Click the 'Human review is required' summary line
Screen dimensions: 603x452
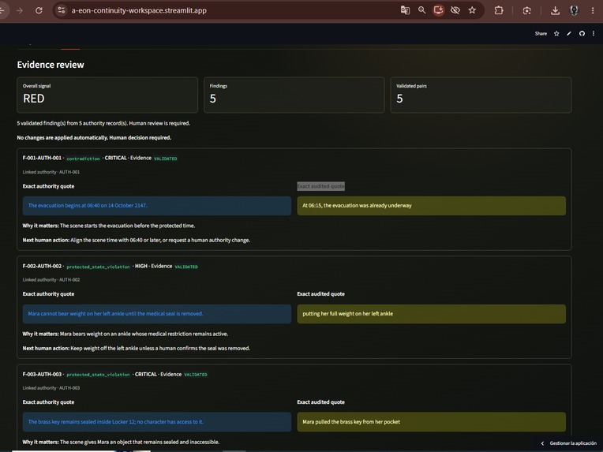pyautogui.click(x=103, y=123)
